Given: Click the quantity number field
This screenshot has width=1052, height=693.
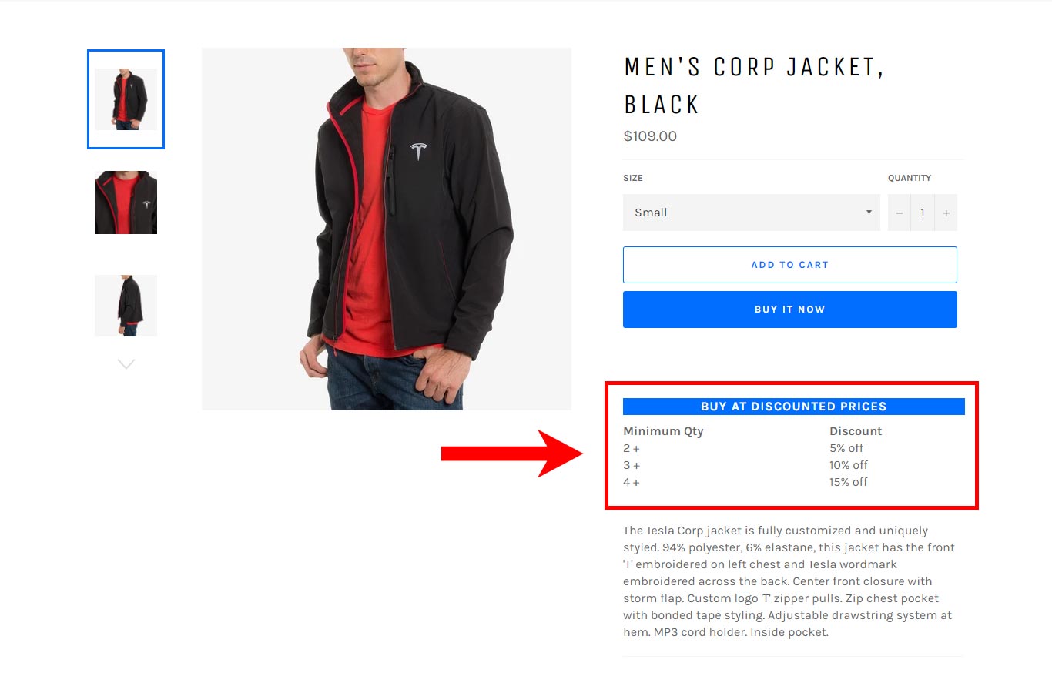Looking at the screenshot, I should pyautogui.click(x=923, y=213).
